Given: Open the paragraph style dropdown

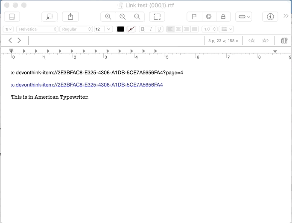Looking at the screenshot, I should (x=8, y=29).
